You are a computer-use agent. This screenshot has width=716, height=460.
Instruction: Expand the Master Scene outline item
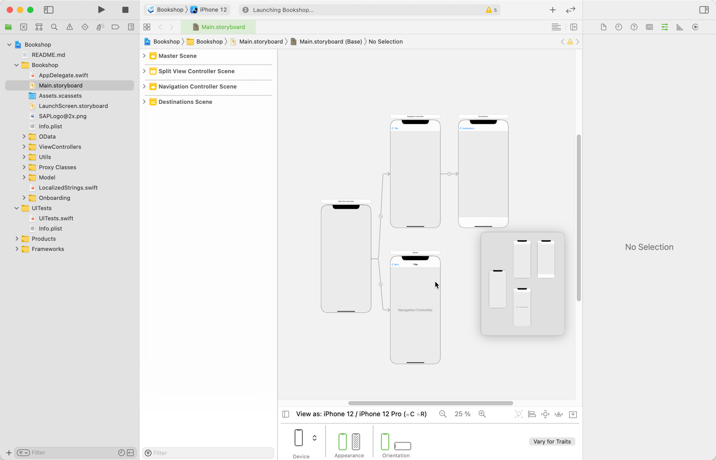(x=144, y=56)
